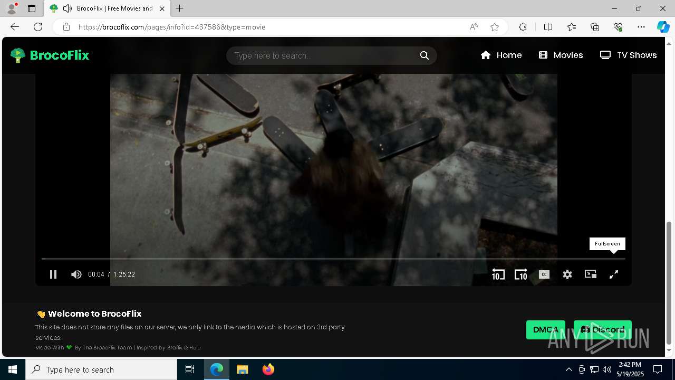This screenshot has height=380, width=675.
Task: Open the browser profile icon
Action: point(12,8)
